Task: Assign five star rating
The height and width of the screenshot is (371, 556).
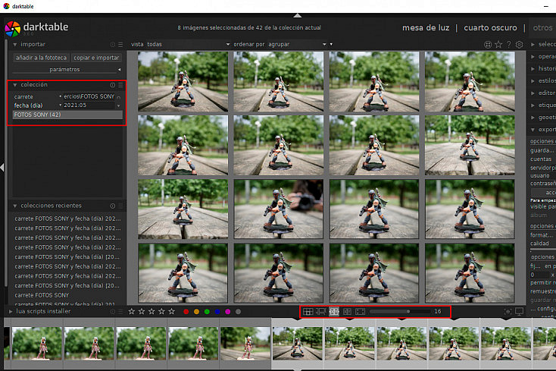Action: point(172,311)
